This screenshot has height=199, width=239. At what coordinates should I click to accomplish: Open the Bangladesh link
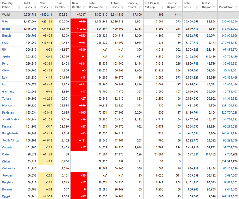click(x=10, y=134)
